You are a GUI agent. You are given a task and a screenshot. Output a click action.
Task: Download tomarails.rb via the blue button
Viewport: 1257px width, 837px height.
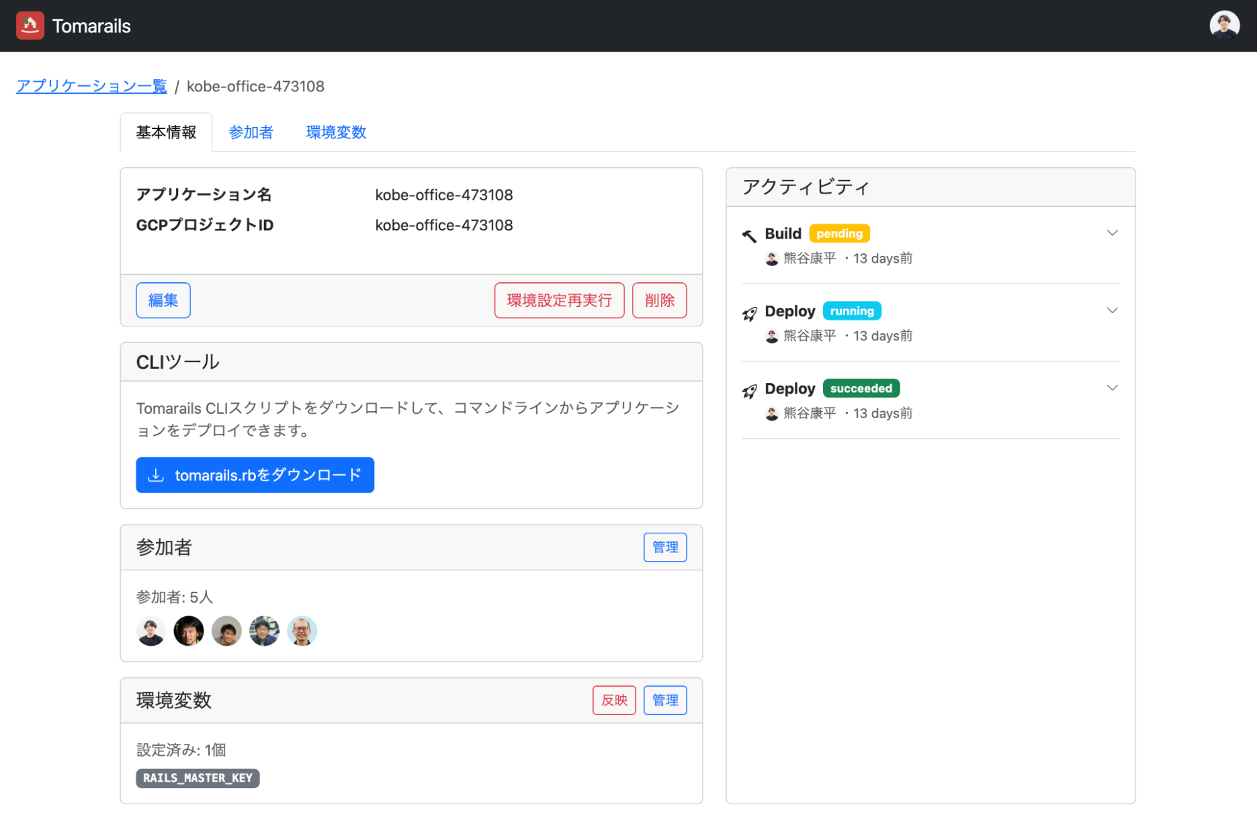[x=255, y=475]
